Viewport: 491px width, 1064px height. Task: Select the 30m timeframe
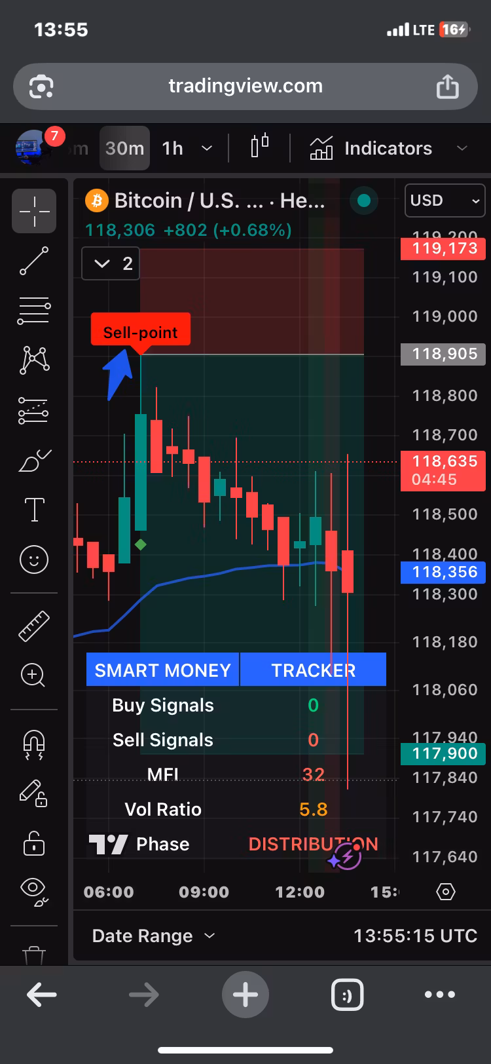point(124,148)
